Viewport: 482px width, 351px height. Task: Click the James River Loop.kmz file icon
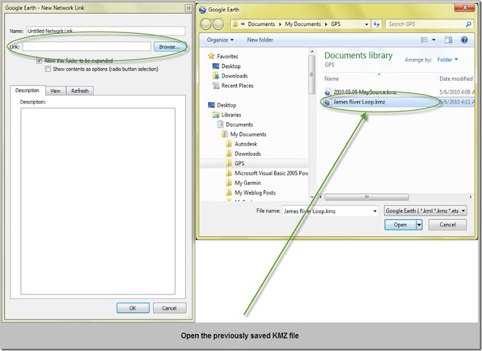tap(328, 102)
